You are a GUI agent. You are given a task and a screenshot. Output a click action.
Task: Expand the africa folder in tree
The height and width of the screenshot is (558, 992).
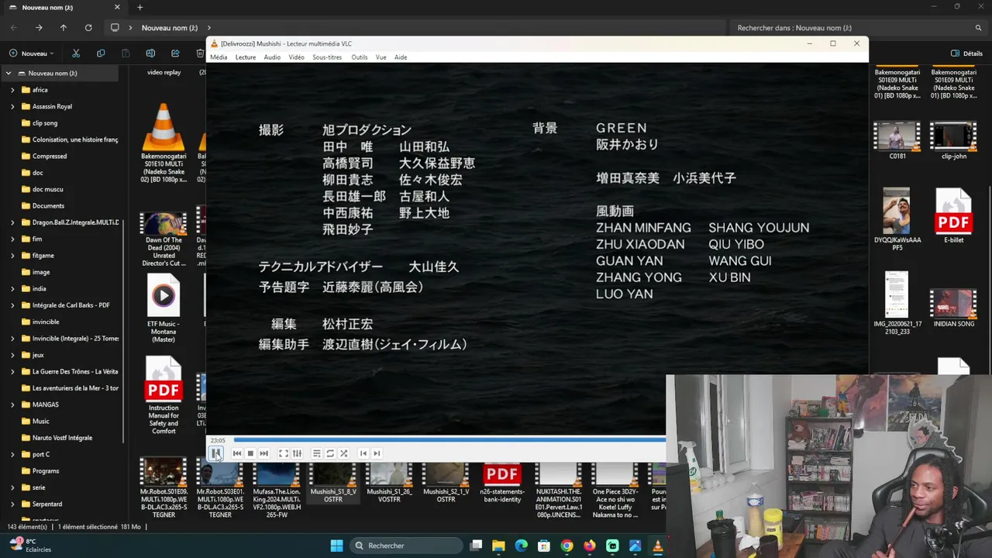12,90
